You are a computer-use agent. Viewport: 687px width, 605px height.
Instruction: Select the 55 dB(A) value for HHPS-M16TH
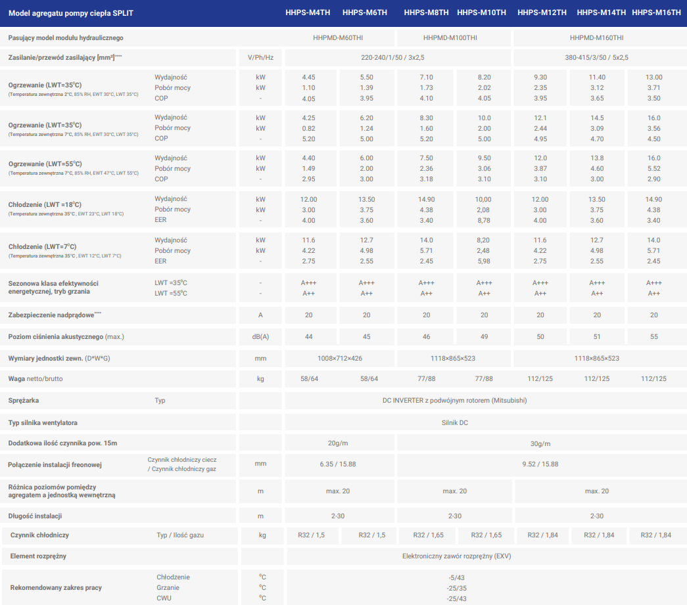pos(653,336)
